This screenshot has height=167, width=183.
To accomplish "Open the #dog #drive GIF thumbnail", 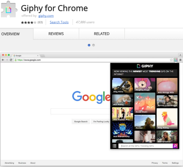I will pos(122,85).
